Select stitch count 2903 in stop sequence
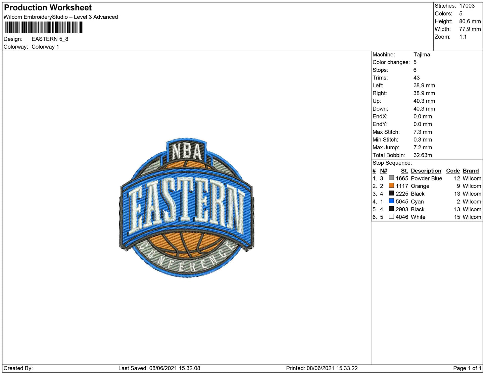The image size is (485, 373). pos(402,209)
